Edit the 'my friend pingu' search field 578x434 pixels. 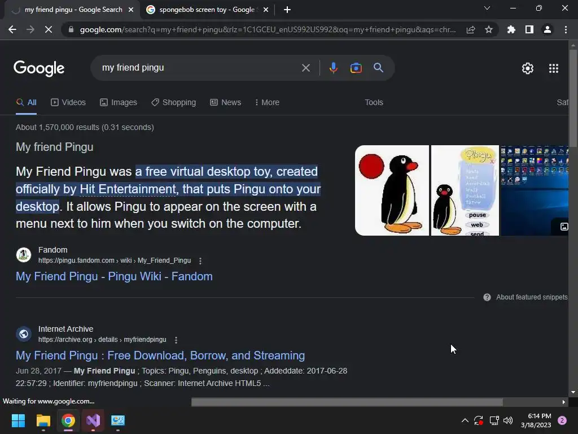199,68
